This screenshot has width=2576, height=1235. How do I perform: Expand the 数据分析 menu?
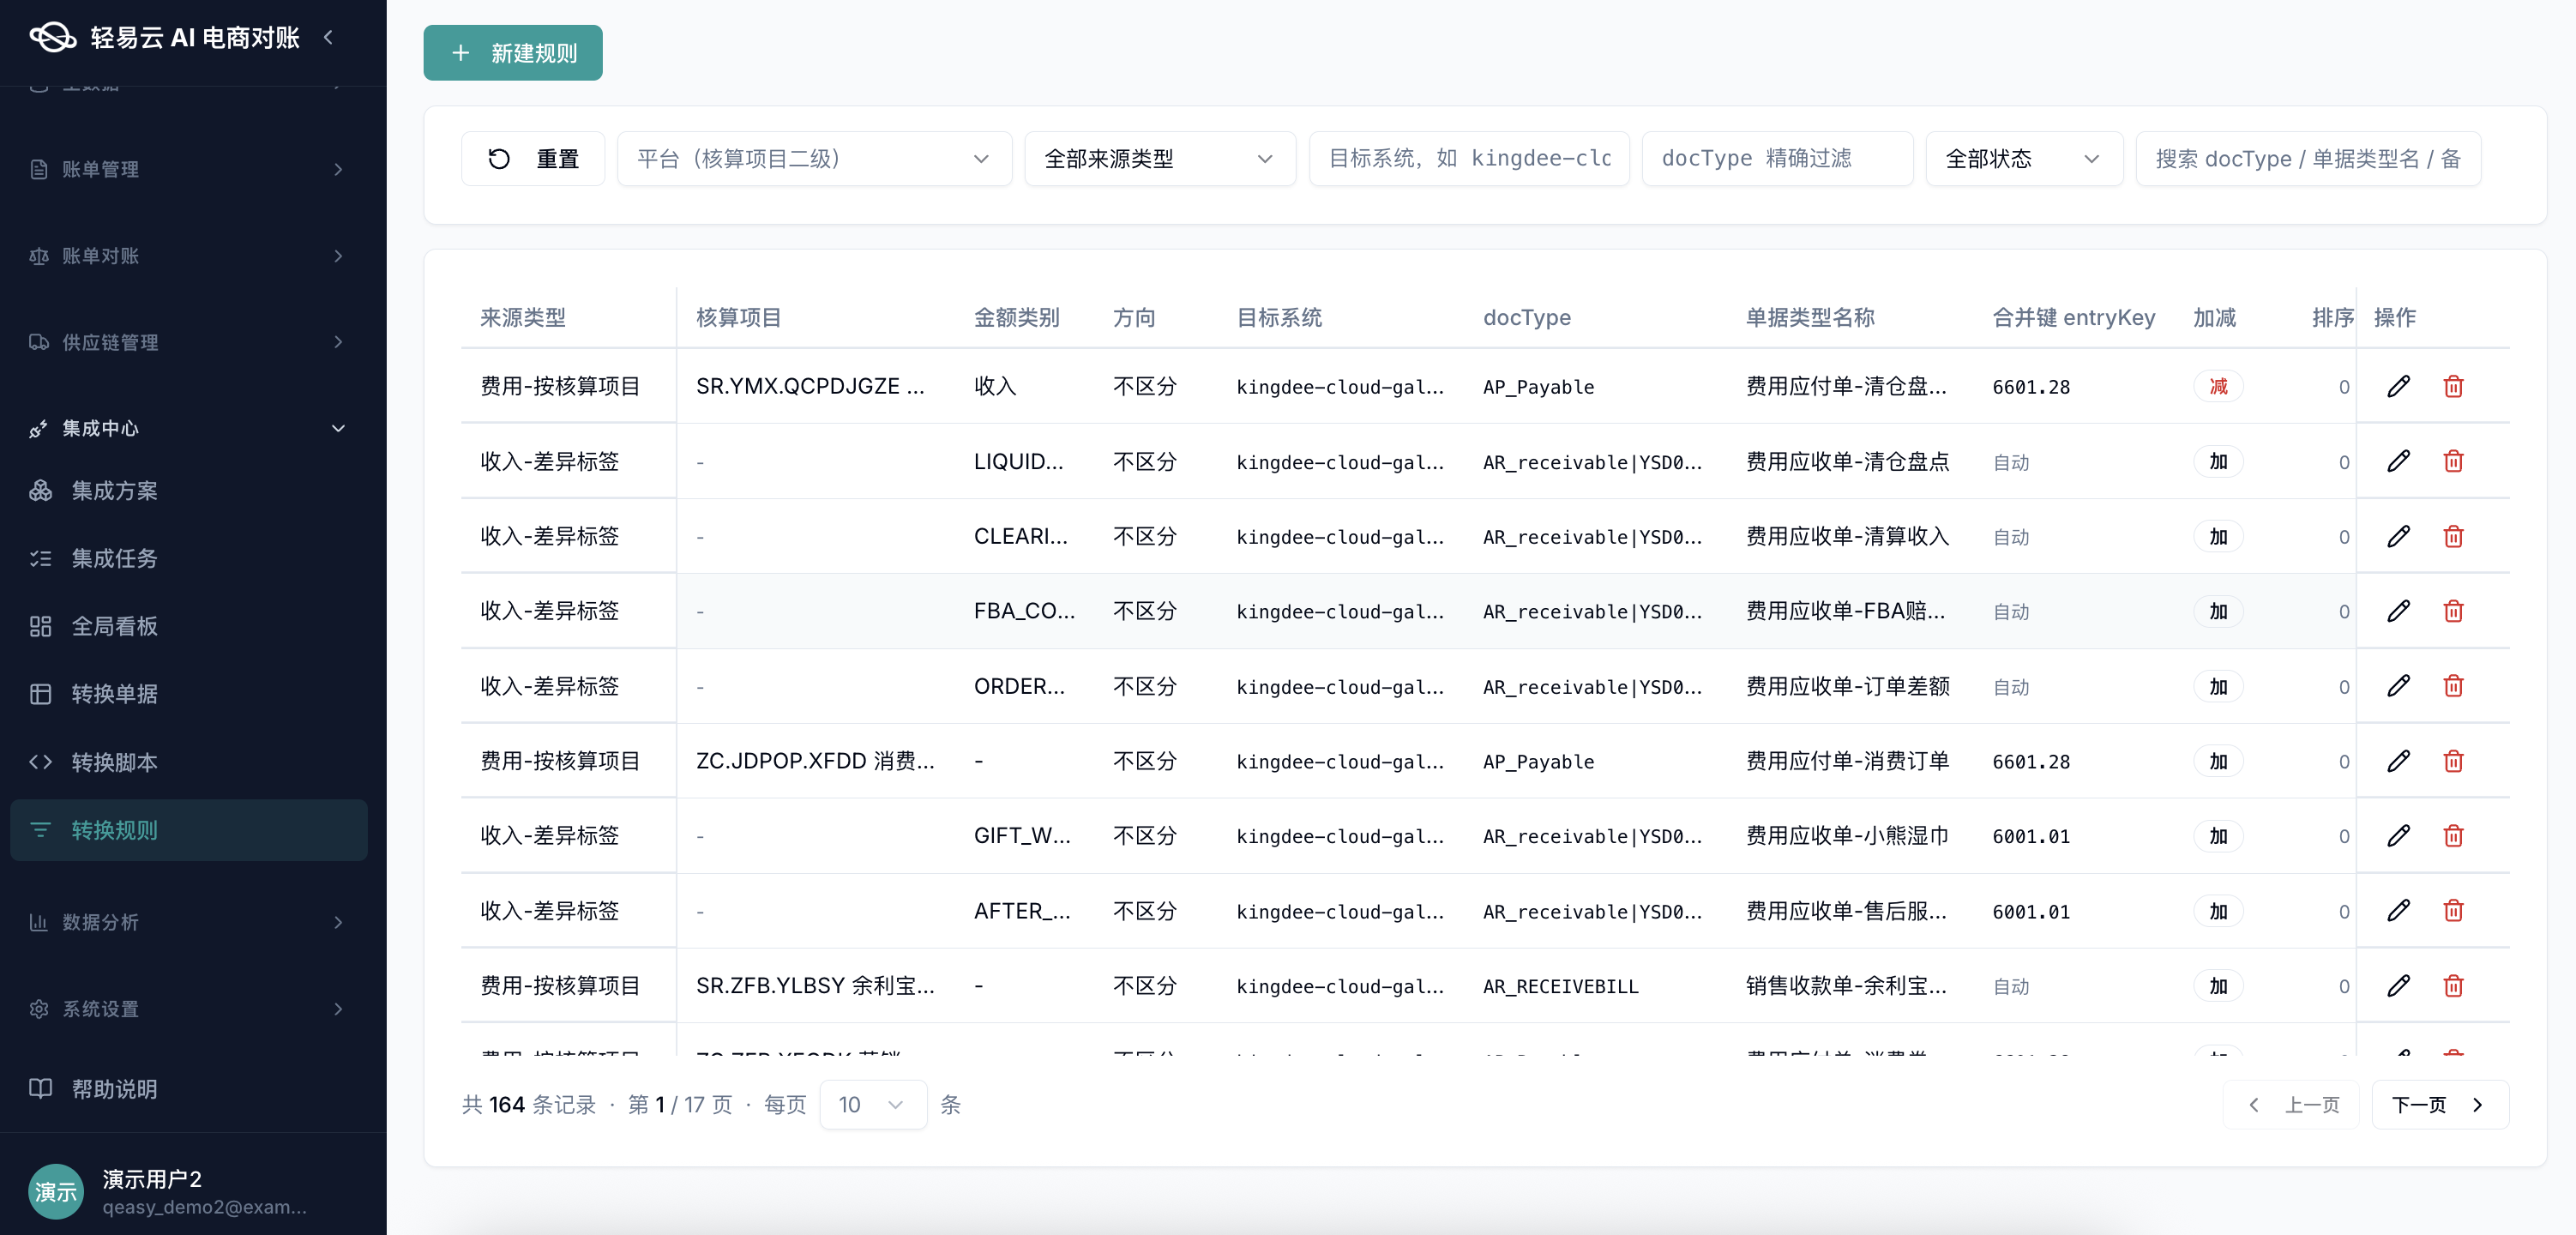point(188,922)
